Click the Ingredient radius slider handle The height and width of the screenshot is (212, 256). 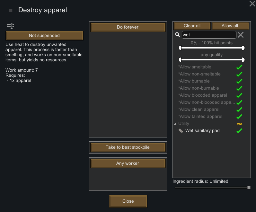coord(249,188)
